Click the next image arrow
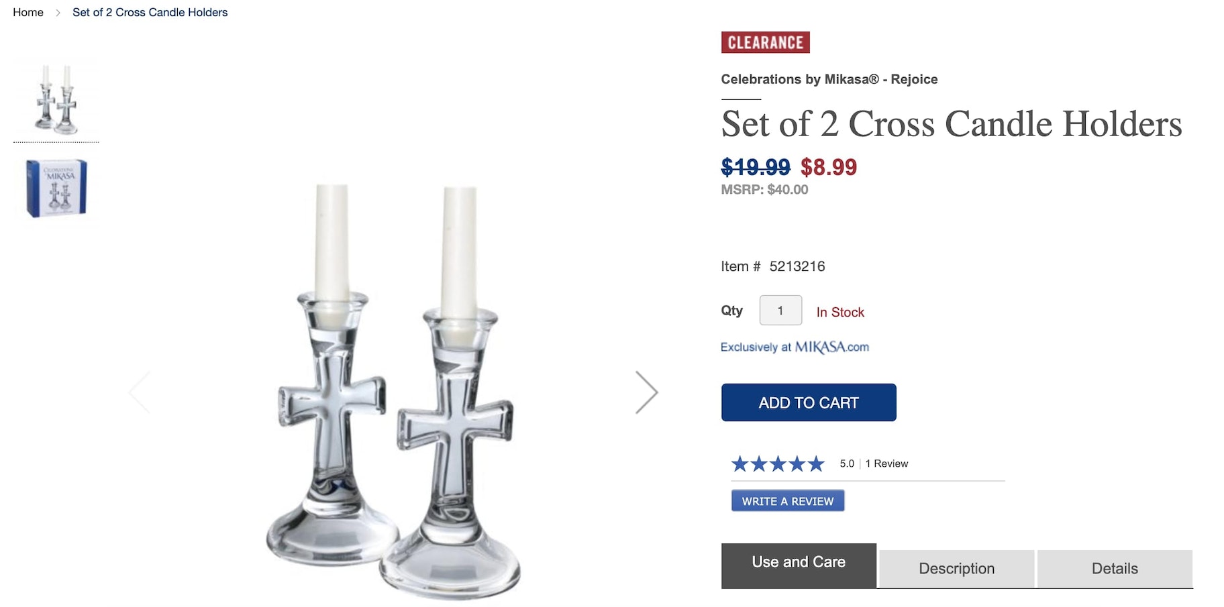 646,392
